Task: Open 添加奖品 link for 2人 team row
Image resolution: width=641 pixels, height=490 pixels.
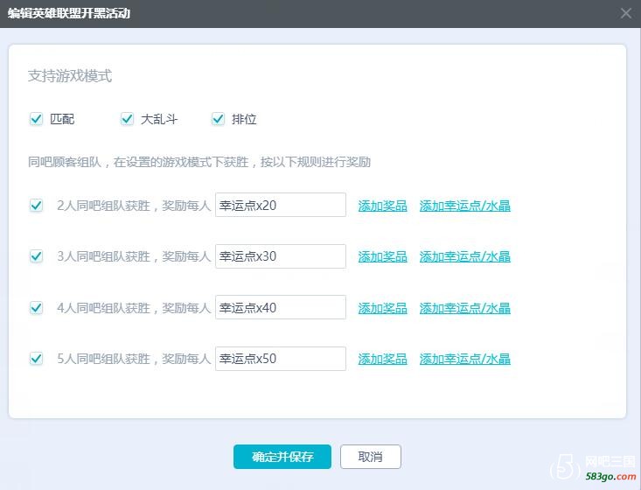Action: [x=383, y=206]
